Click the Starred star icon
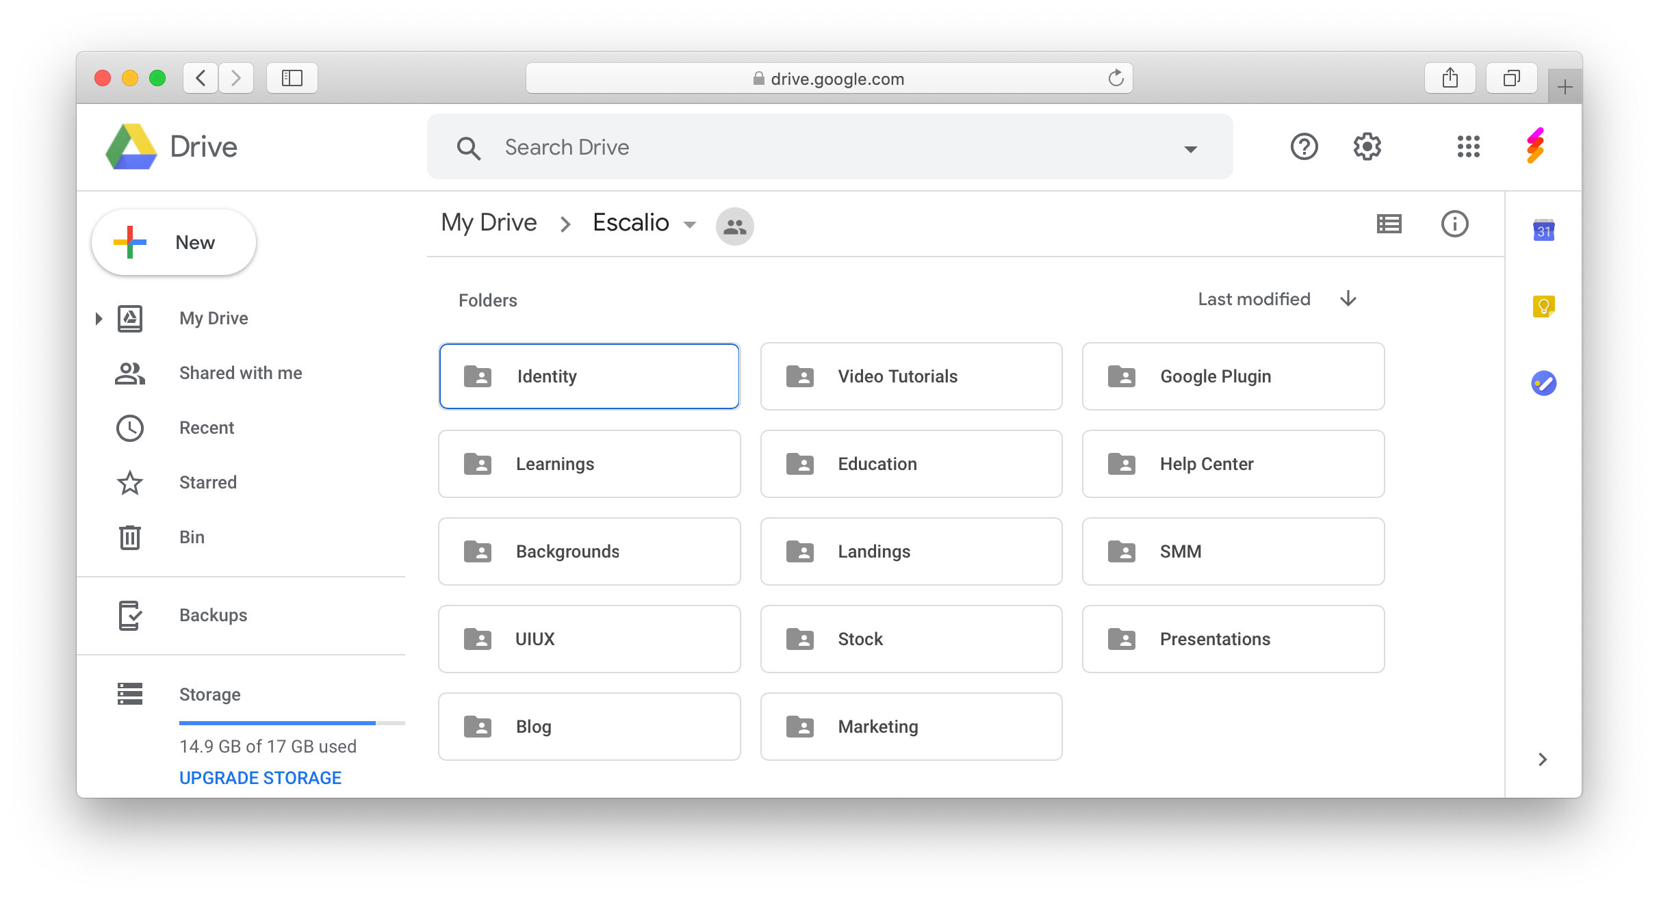This screenshot has width=1659, height=899. pyautogui.click(x=129, y=483)
